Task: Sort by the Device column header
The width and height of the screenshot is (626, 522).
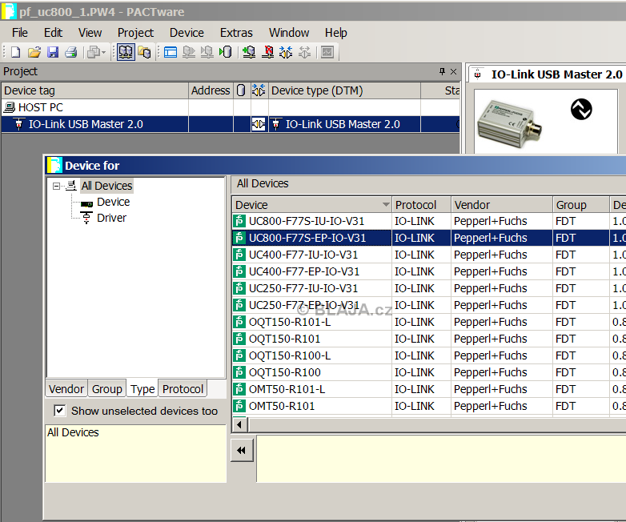Action: coord(311,205)
